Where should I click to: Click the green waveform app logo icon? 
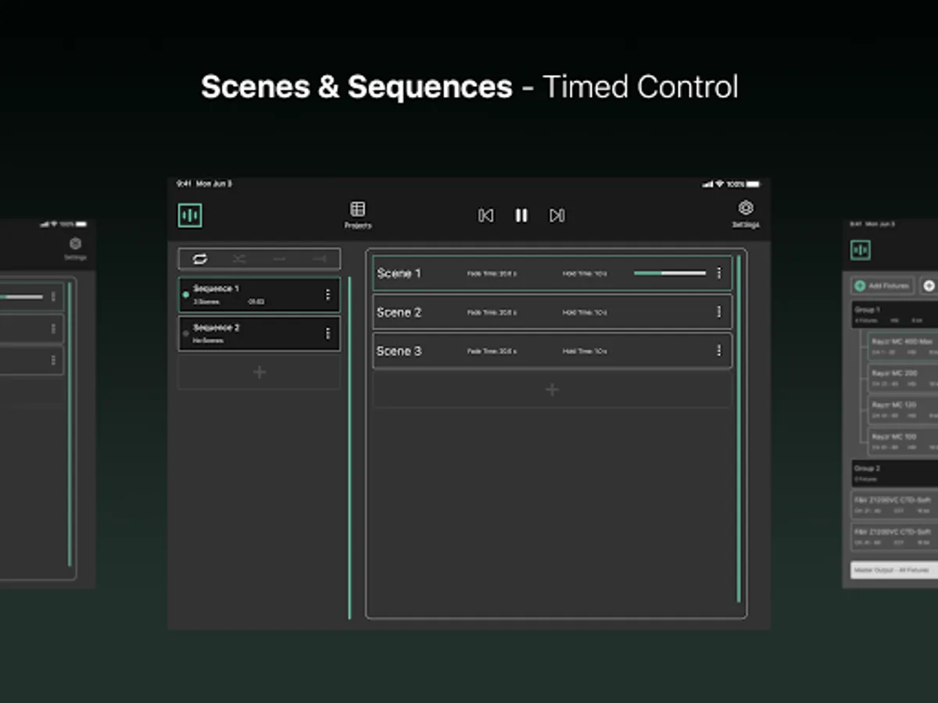coord(190,216)
